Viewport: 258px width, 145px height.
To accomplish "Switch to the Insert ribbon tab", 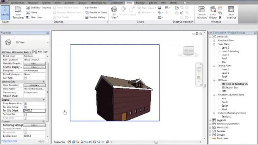I will (57, 3).
